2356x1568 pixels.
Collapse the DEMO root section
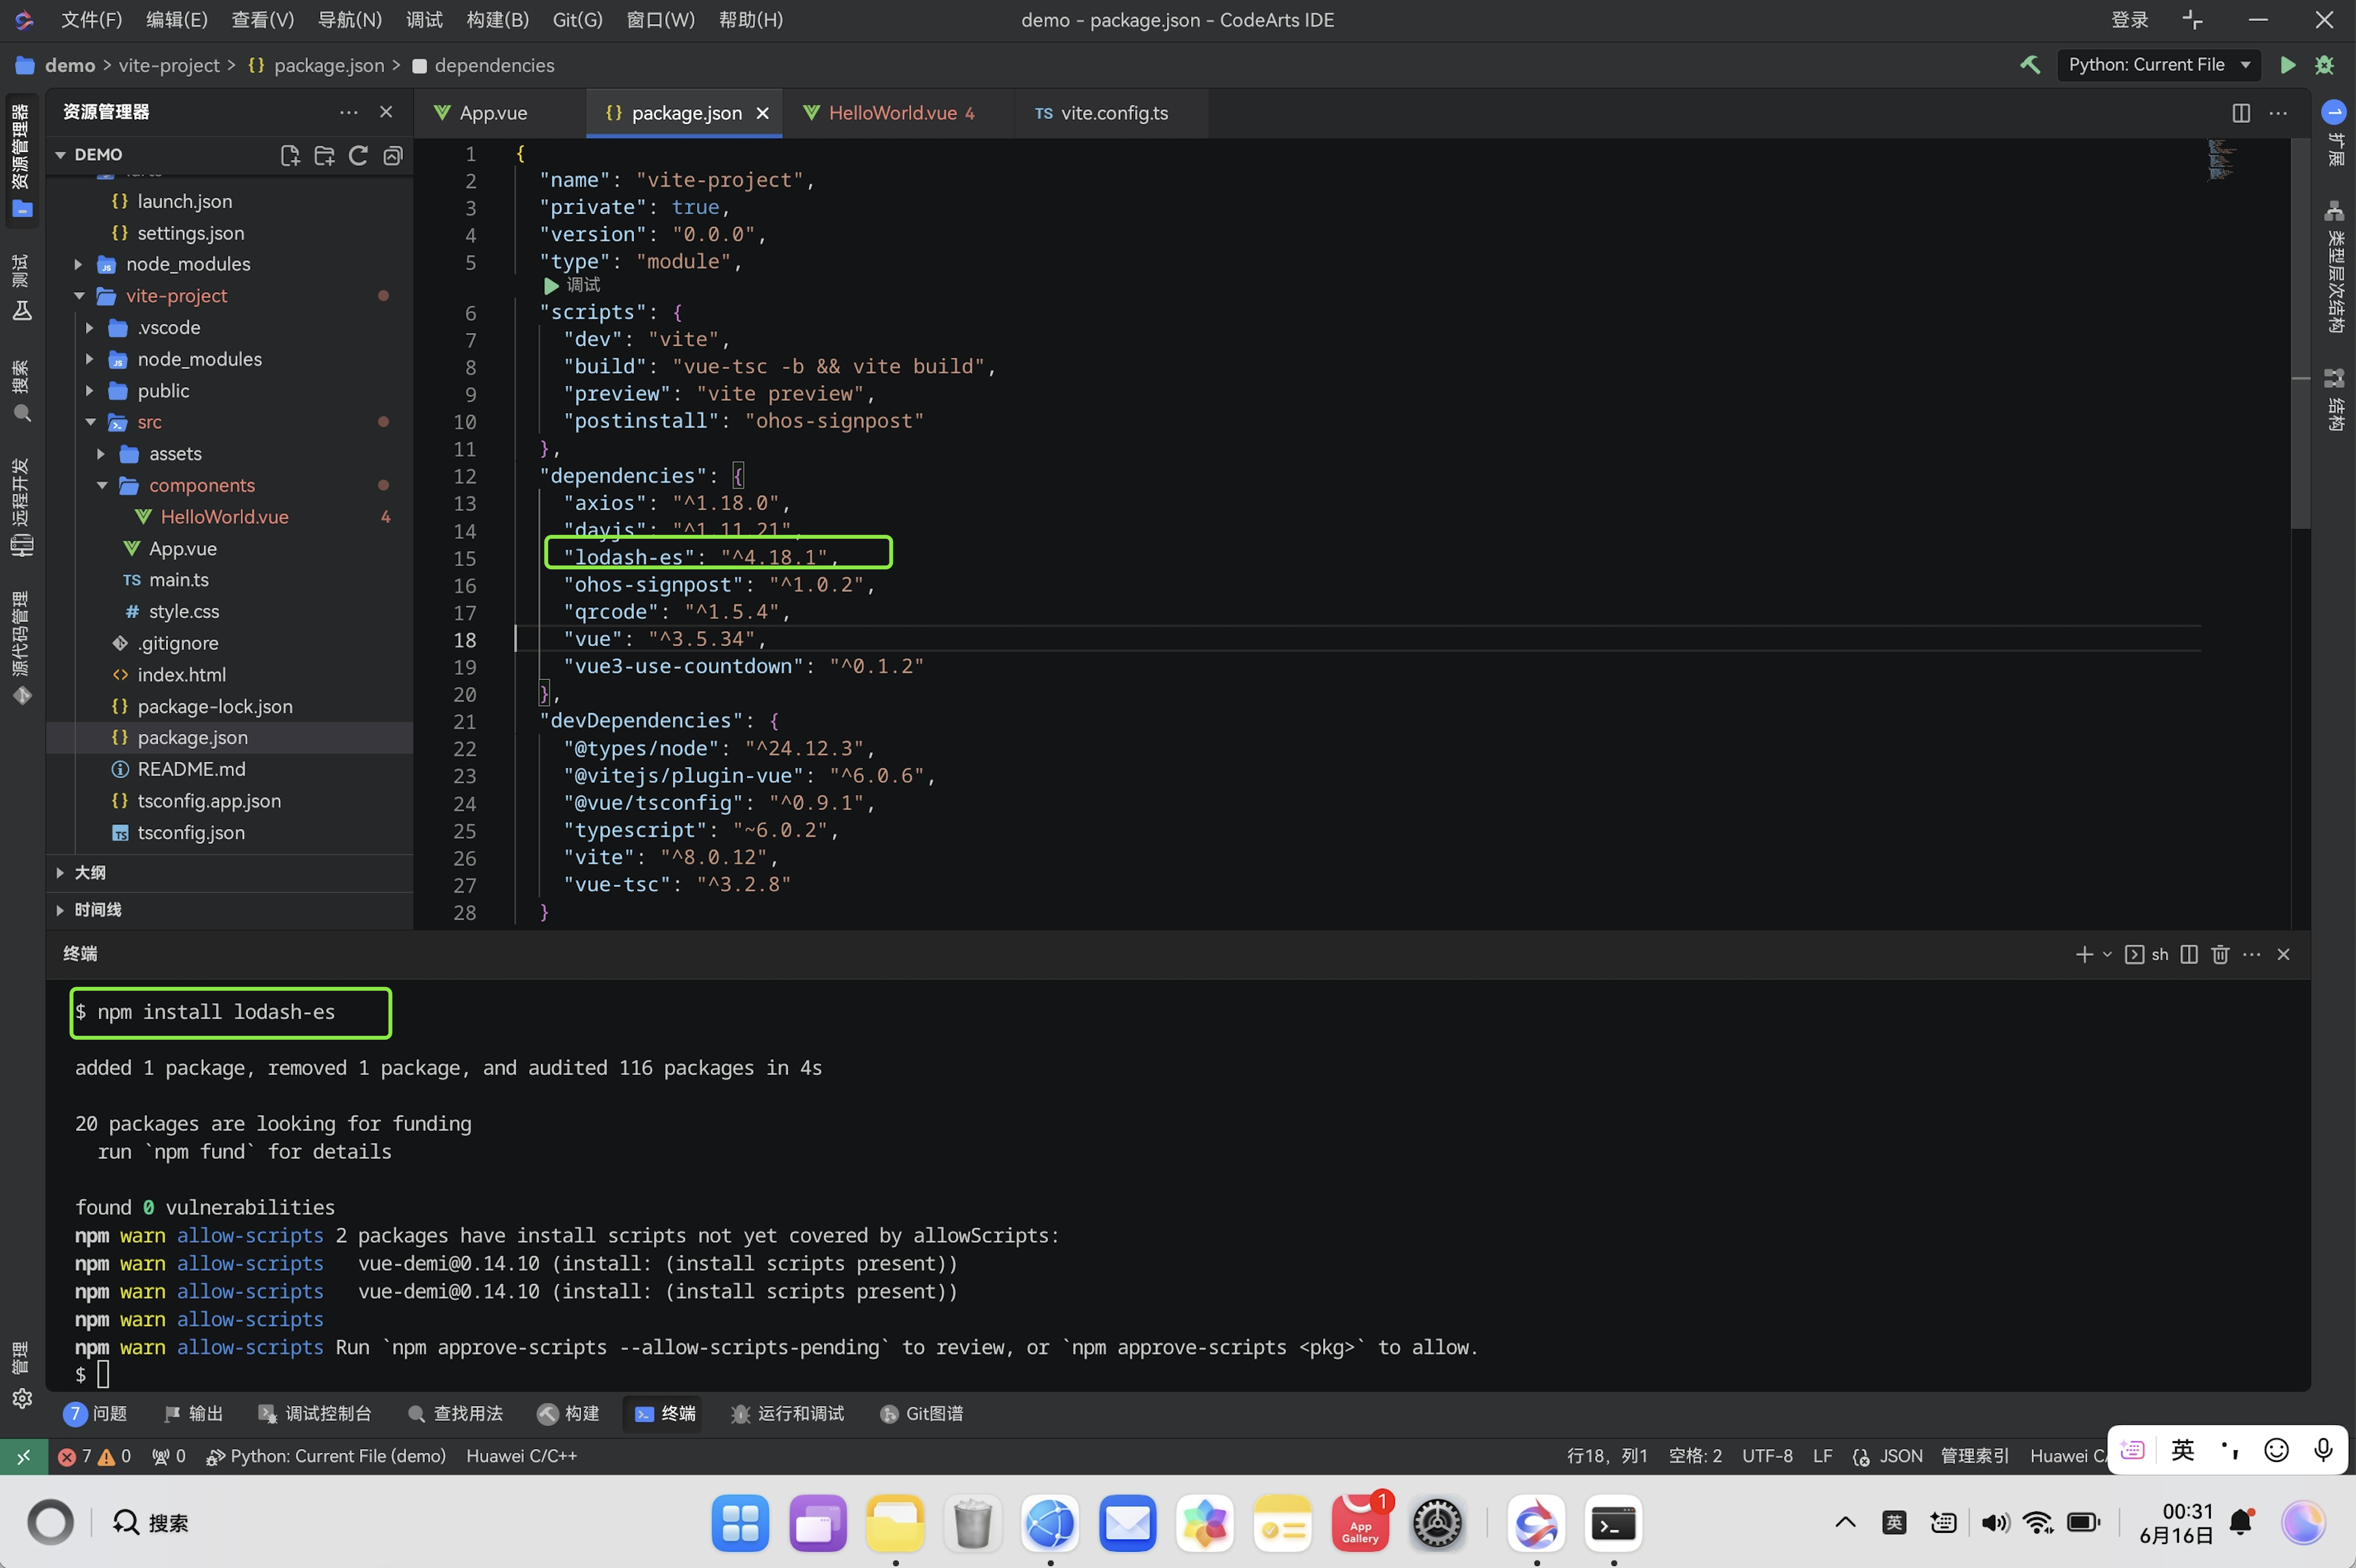click(60, 155)
